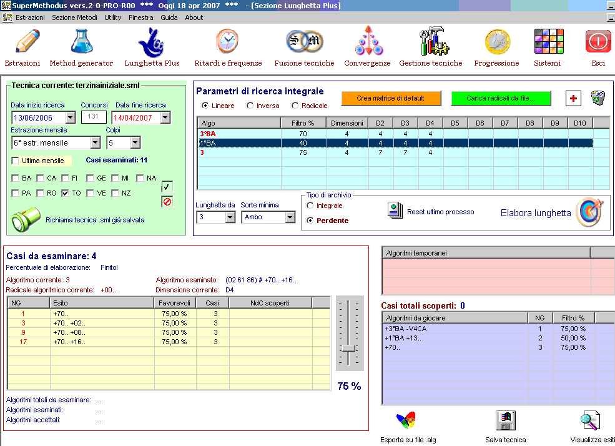Click the recycle bin delete icon
615x446 pixels.
coord(598,97)
